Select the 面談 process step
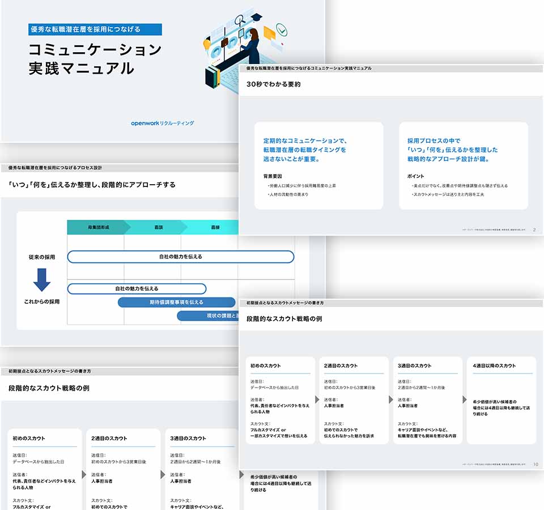Image resolution: width=544 pixels, height=510 pixels. (159, 227)
